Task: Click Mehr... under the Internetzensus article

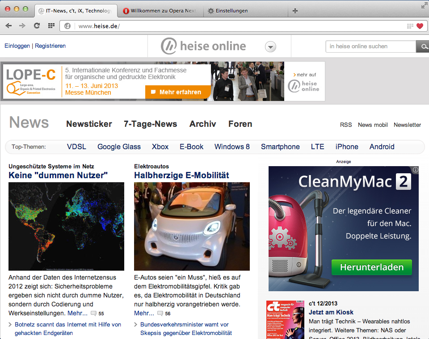Action: pos(77,313)
